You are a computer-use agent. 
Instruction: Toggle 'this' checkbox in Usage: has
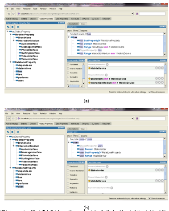(x=74, y=31)
